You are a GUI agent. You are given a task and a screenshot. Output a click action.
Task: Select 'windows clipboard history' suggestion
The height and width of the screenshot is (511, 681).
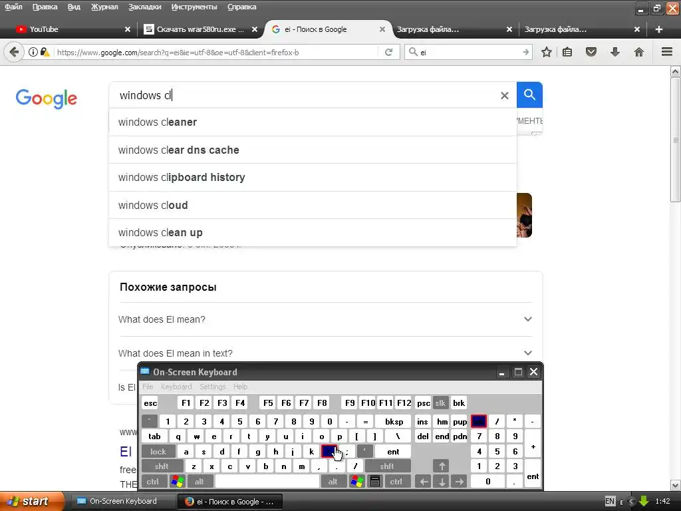[313, 177]
